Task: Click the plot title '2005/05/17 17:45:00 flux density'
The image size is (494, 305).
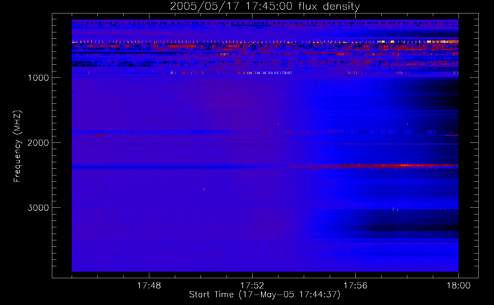Action: point(265,6)
